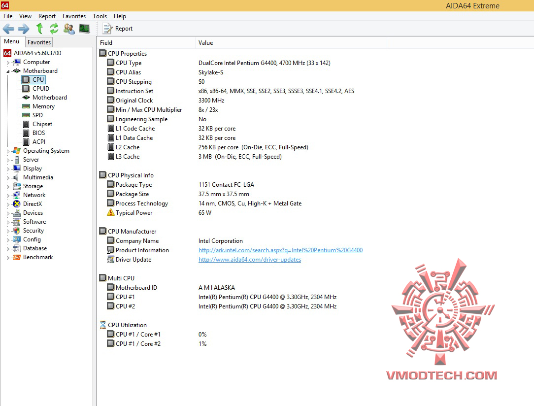534x406 pixels.
Task: Refresh the page with green arrows icon
Action: coord(54,29)
